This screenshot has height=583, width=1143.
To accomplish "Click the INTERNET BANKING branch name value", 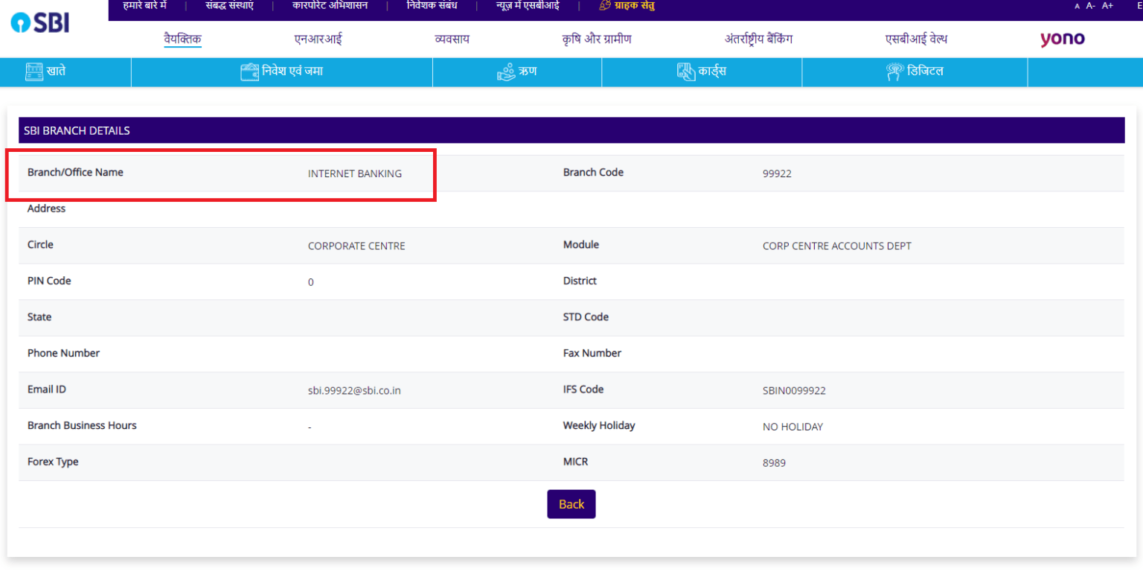I will click(x=355, y=173).
